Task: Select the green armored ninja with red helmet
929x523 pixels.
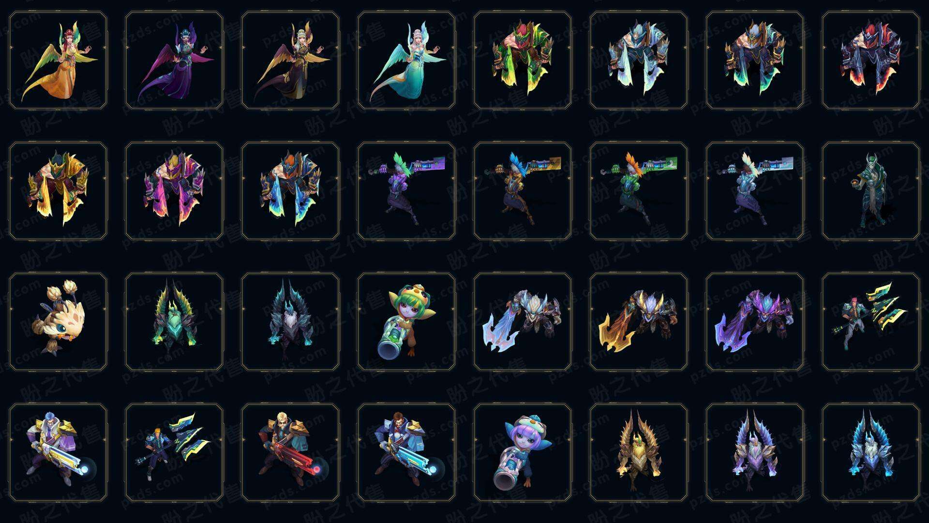Action: 523,61
